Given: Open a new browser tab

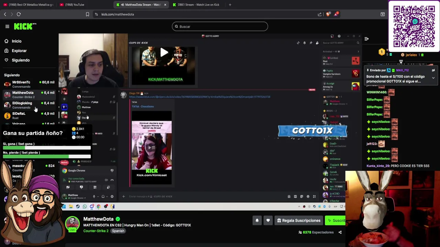Looking at the screenshot, I should (230, 5).
